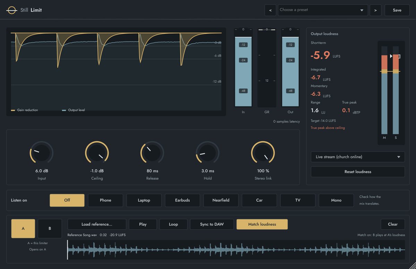Click the S loudness meter bar
The height and width of the screenshot is (269, 416).
point(396,90)
